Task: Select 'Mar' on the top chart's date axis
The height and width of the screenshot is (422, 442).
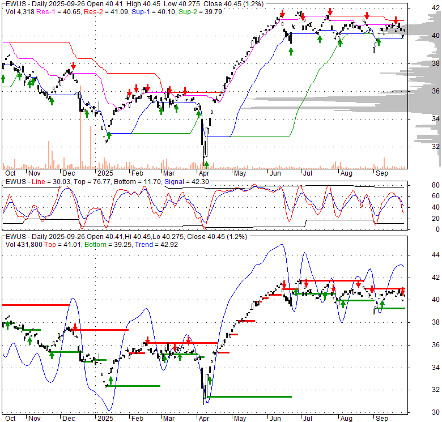Action: (169, 173)
